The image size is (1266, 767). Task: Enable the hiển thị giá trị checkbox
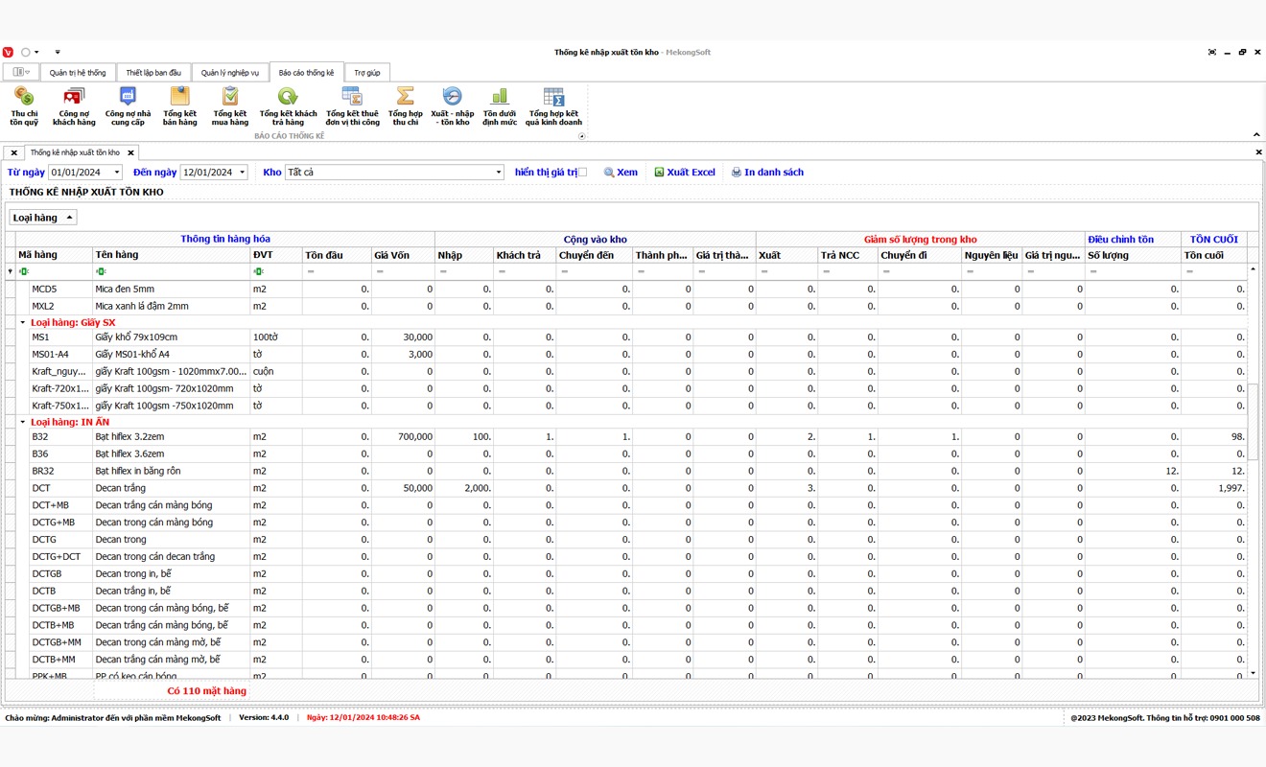click(x=582, y=173)
